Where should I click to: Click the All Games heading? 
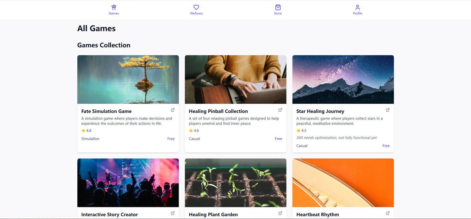click(97, 28)
